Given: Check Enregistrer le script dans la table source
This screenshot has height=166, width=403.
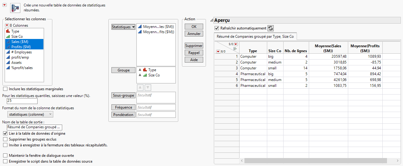Looking at the screenshot, I should click(x=5, y=161).
